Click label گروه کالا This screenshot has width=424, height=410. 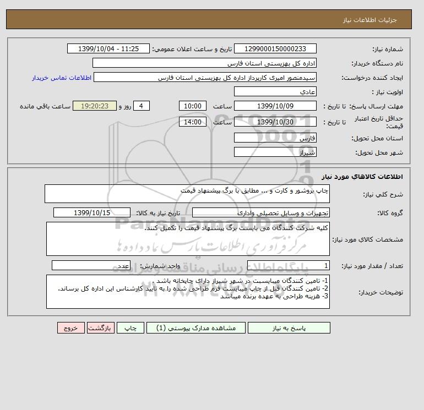point(390,213)
